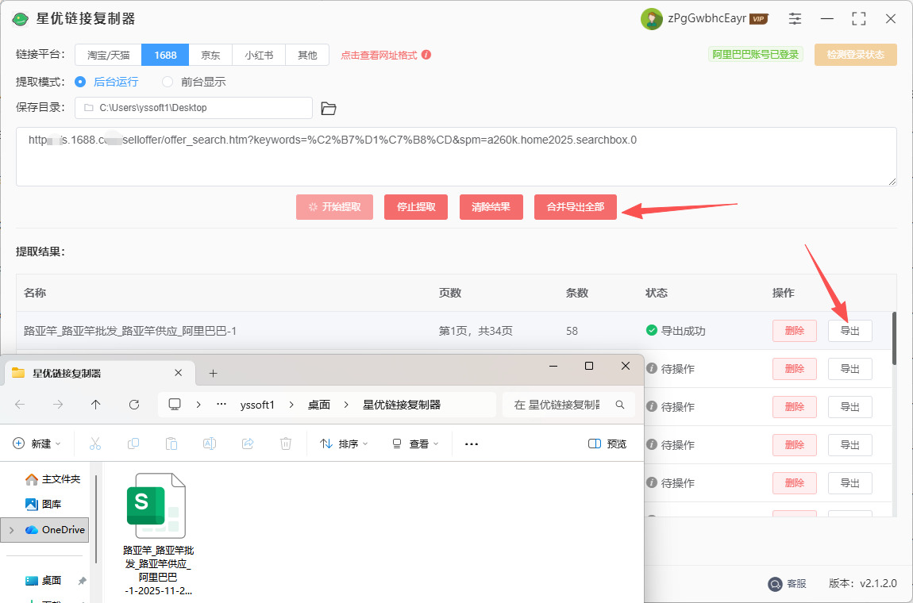Click 开始提取 button

pyautogui.click(x=334, y=206)
